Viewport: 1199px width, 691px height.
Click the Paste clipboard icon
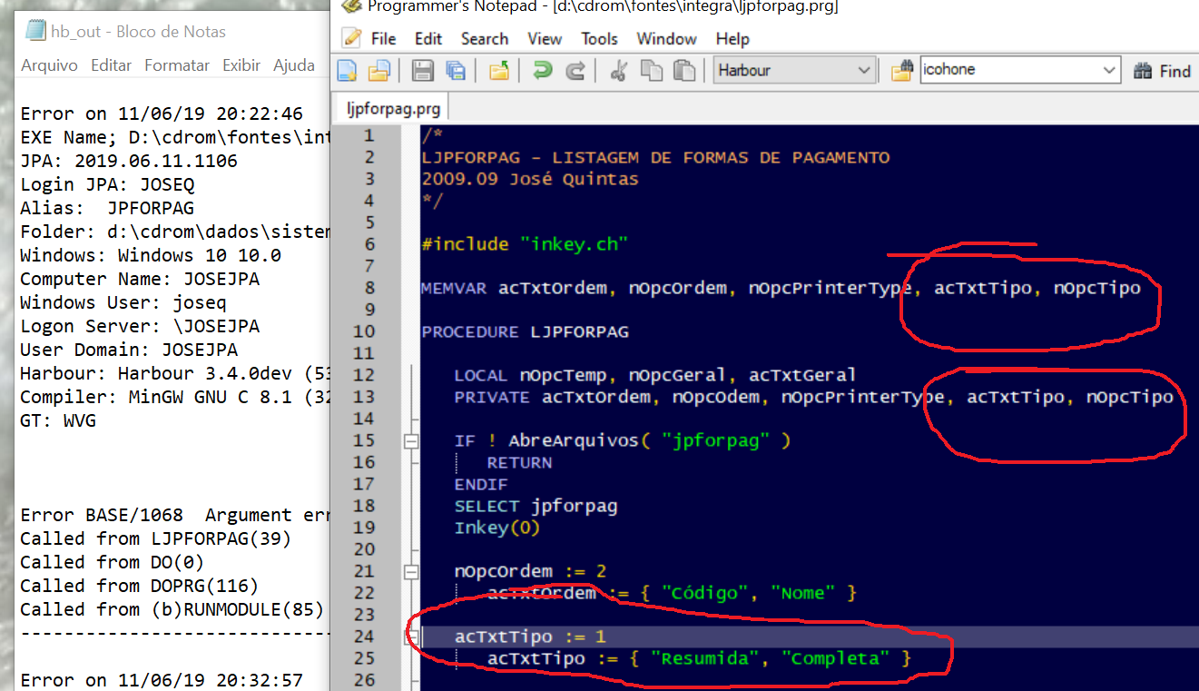683,71
